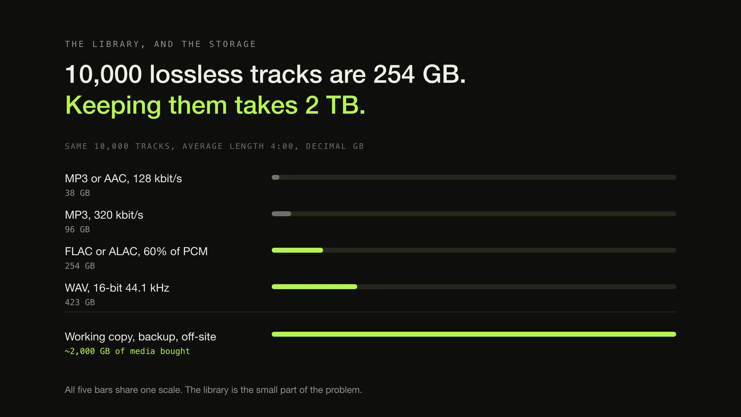Screen dimensions: 741x417
Task: Click THE LIBRARY, AND THE STORAGE heading
Action: click(x=161, y=44)
